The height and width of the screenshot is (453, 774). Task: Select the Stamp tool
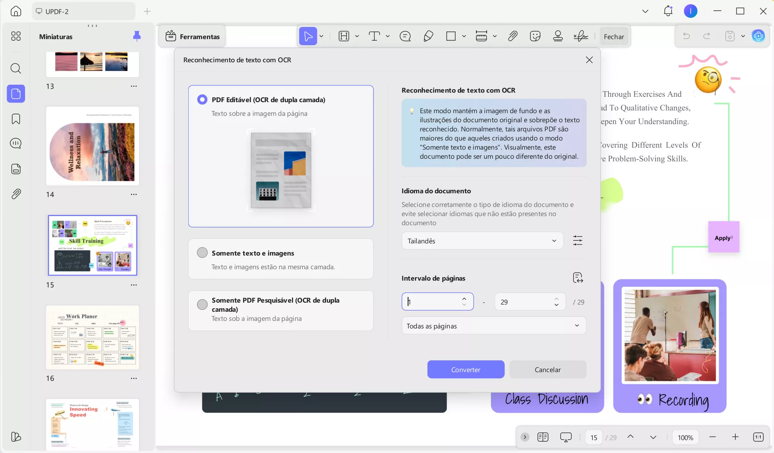[558, 36]
